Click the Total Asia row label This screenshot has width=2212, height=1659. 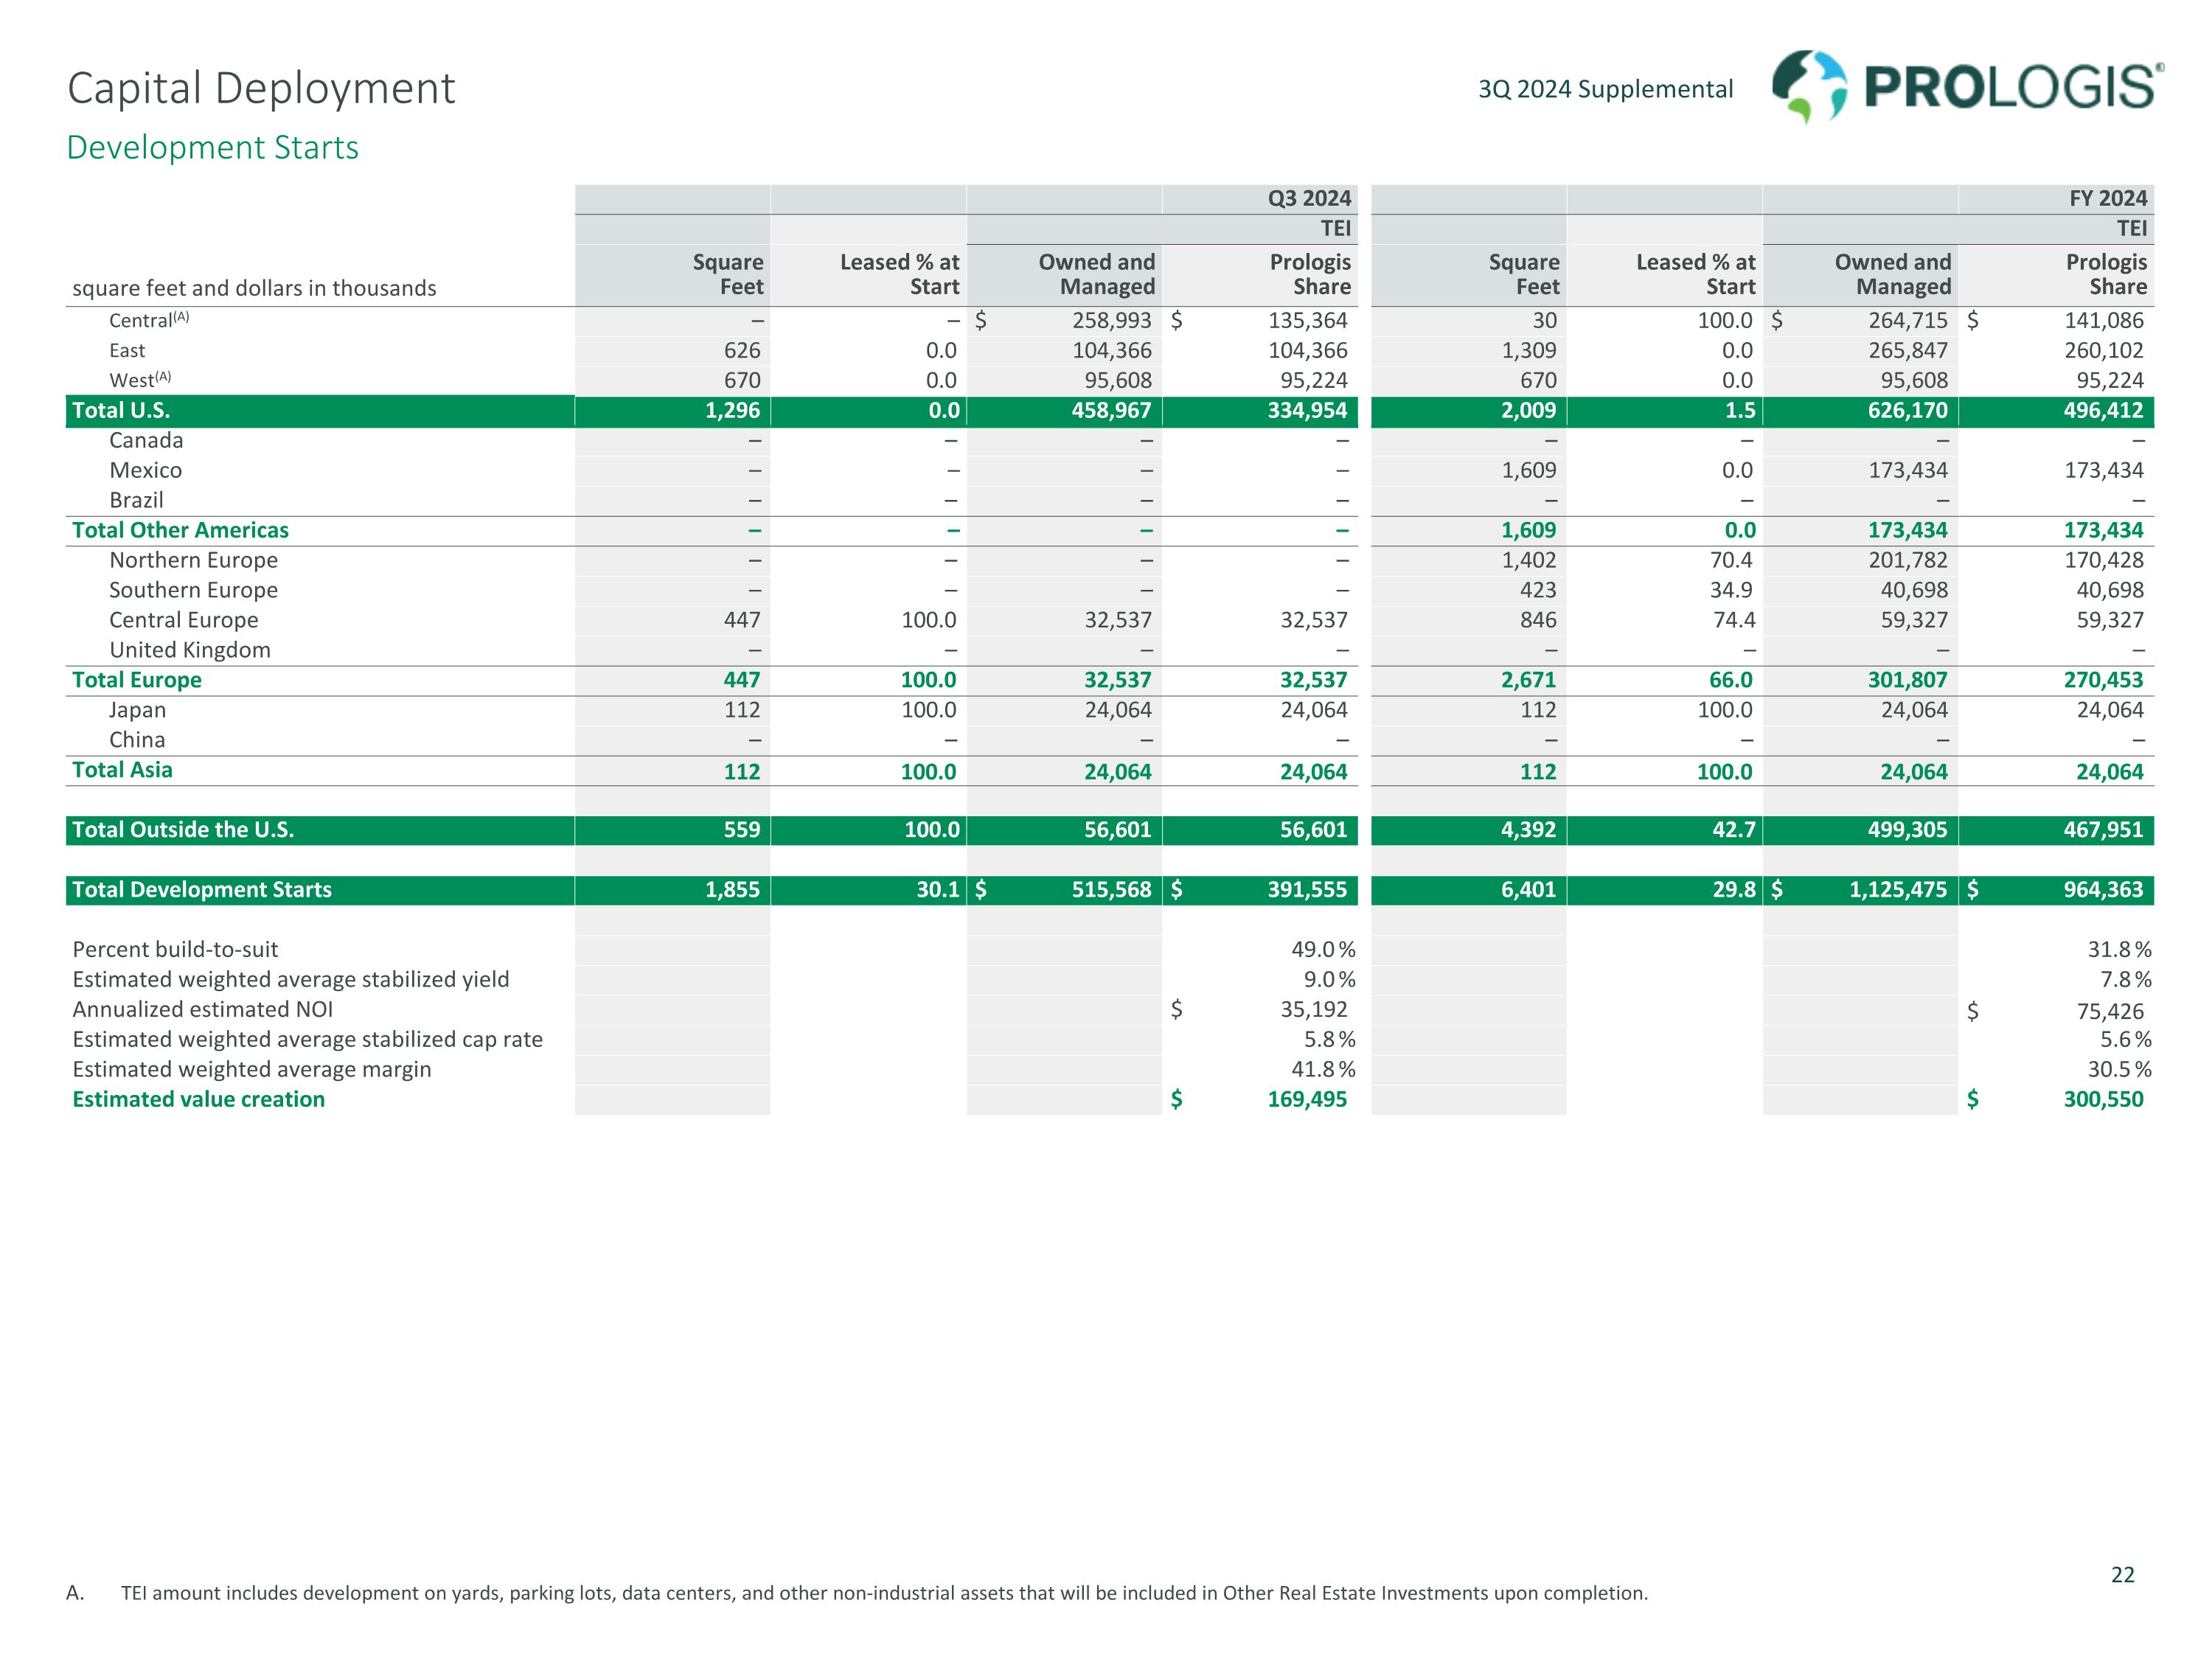[x=122, y=770]
